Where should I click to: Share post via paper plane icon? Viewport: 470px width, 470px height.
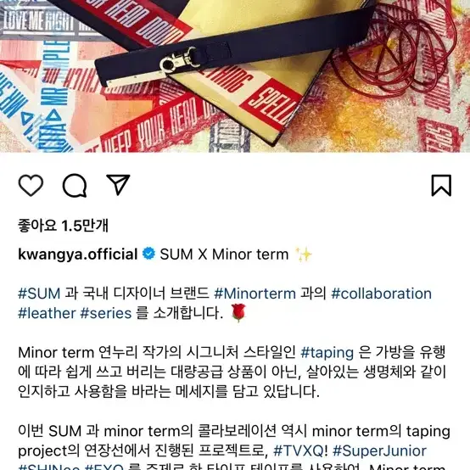click(x=118, y=185)
